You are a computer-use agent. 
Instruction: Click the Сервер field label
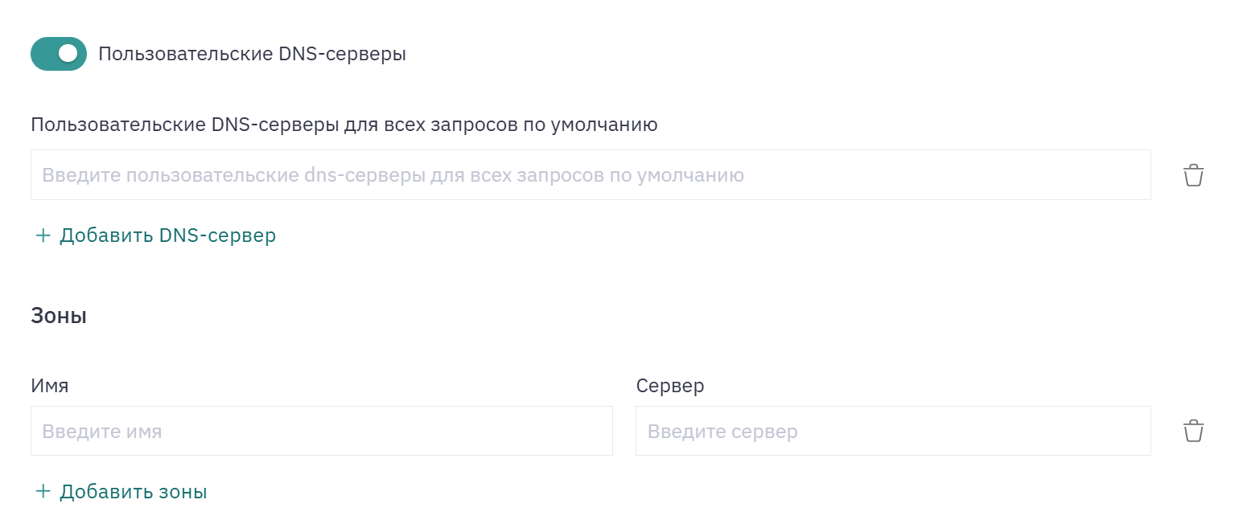tap(670, 386)
